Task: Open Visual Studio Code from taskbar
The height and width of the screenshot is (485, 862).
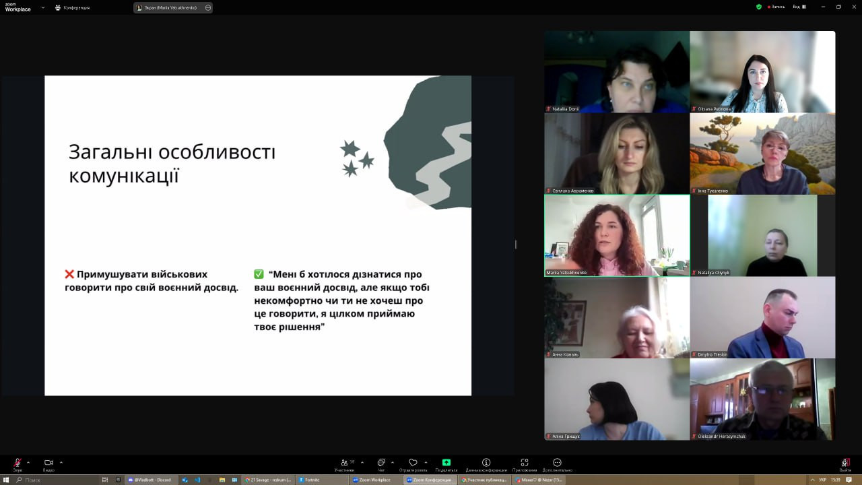Action: pyautogui.click(x=197, y=480)
